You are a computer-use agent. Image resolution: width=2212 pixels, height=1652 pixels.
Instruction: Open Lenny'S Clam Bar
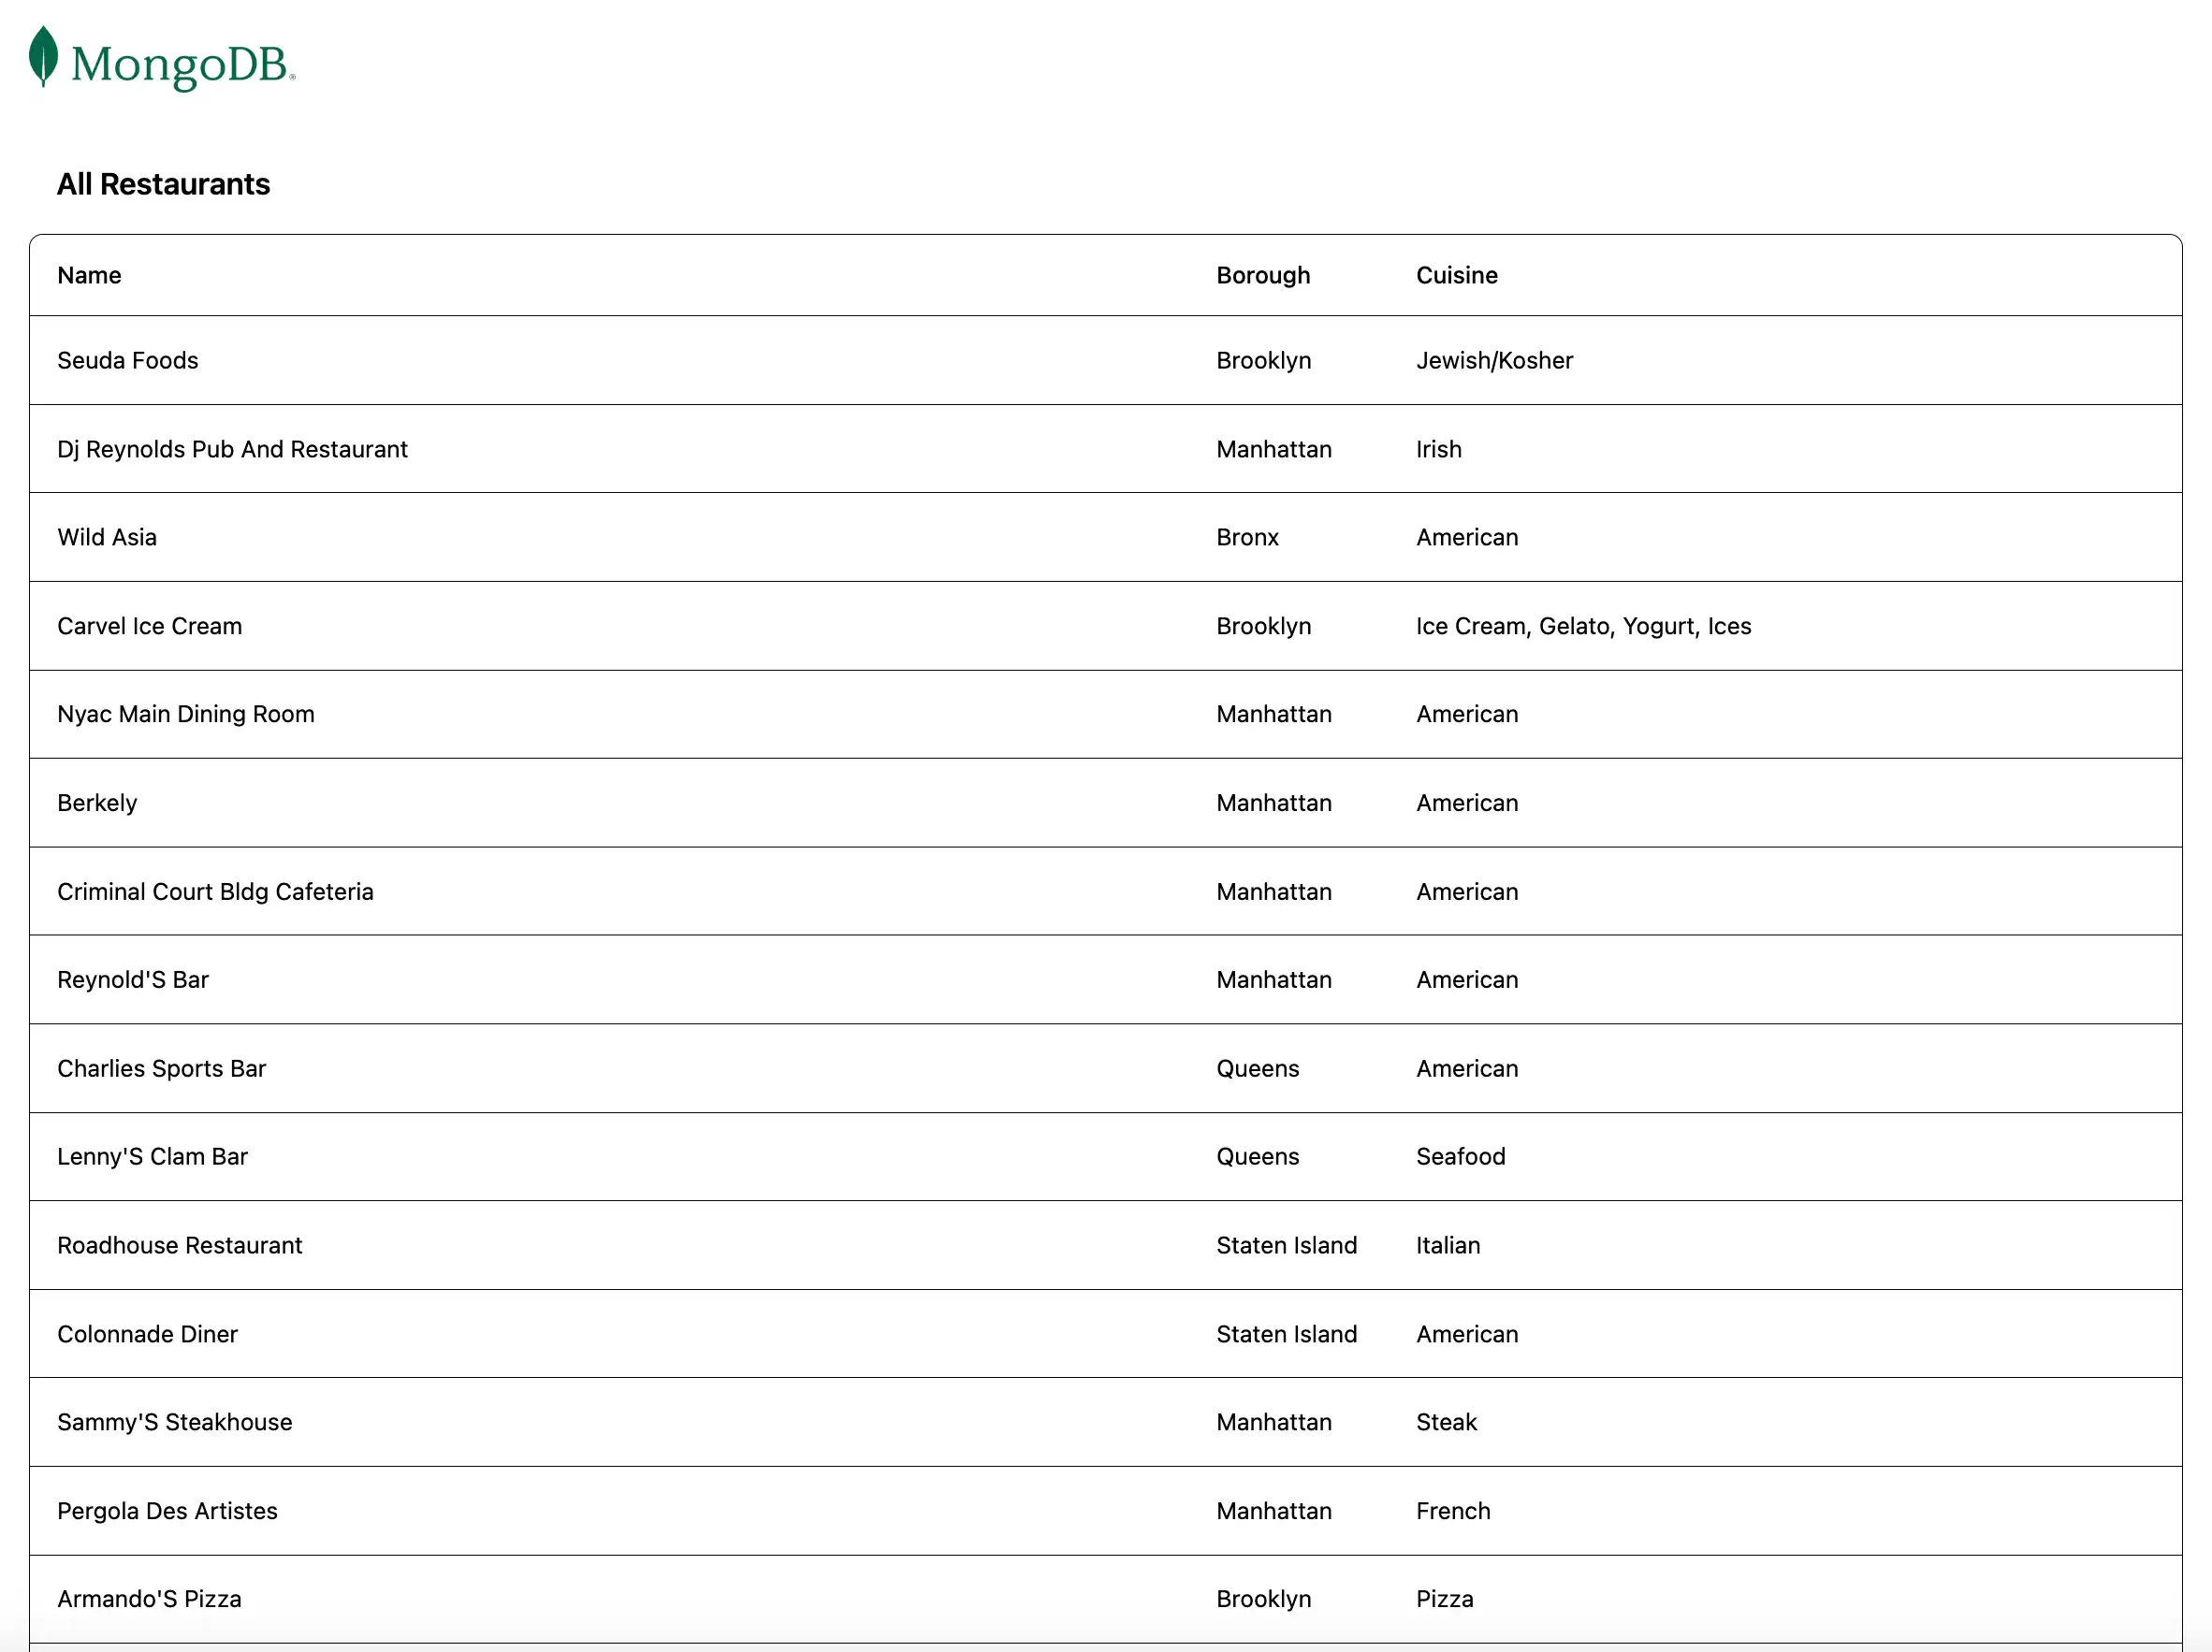(x=152, y=1156)
